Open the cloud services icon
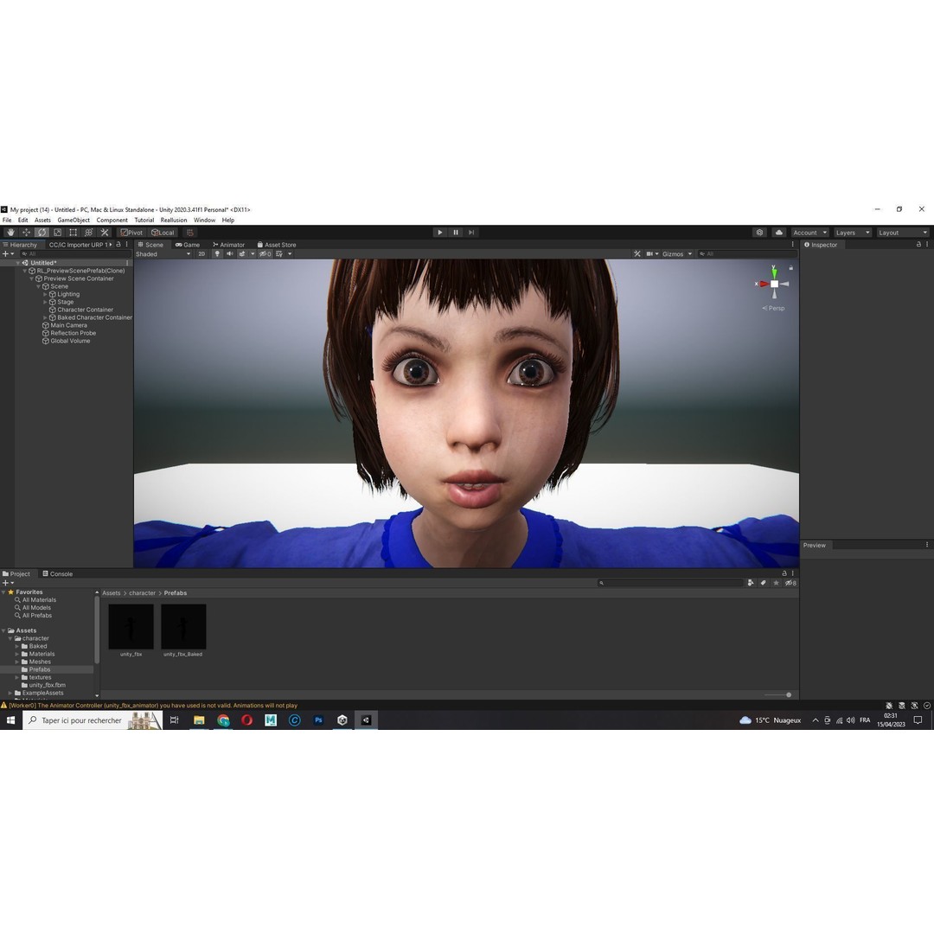Image resolution: width=934 pixels, height=934 pixels. 778,233
